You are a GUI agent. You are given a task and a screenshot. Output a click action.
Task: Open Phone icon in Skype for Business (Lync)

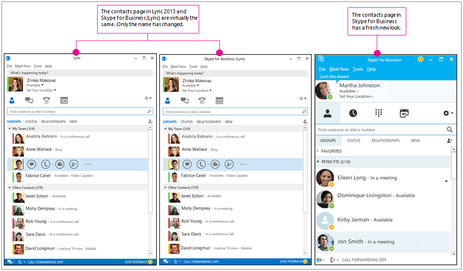coord(202,101)
